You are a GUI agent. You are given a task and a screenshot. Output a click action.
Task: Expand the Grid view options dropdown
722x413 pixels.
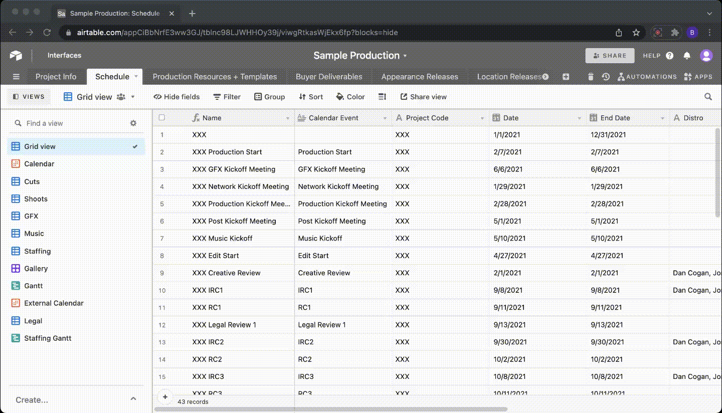pos(132,97)
